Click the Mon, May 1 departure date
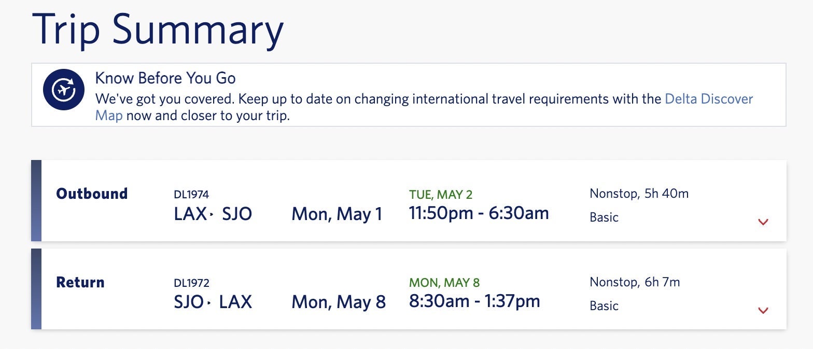Viewport: 813px width, 349px height. pyautogui.click(x=337, y=214)
